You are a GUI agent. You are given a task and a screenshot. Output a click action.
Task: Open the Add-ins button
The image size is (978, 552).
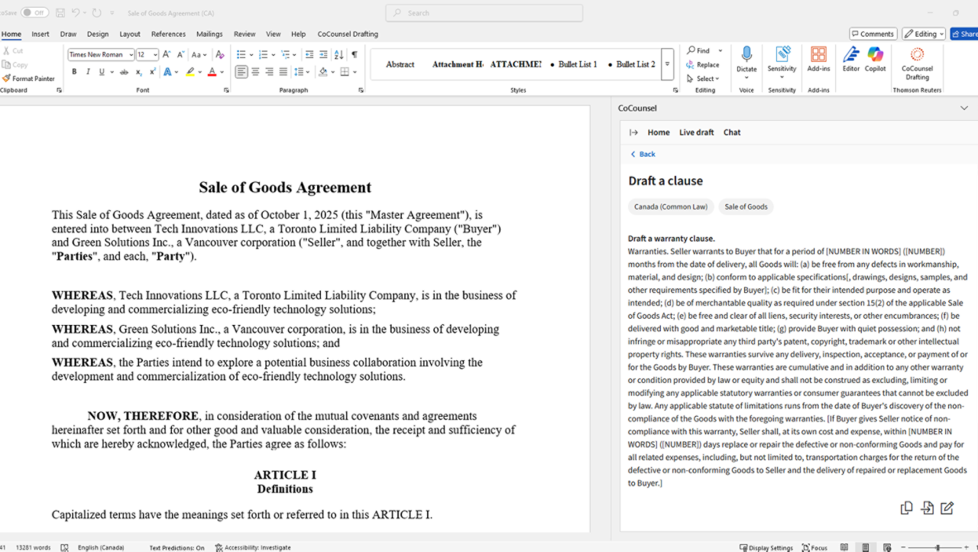click(818, 58)
